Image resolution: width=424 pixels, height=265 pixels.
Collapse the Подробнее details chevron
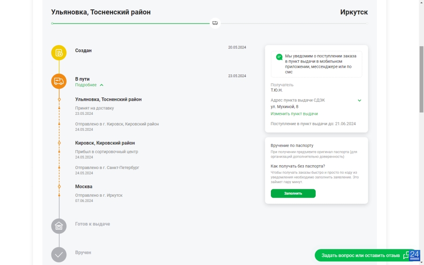coord(102,85)
